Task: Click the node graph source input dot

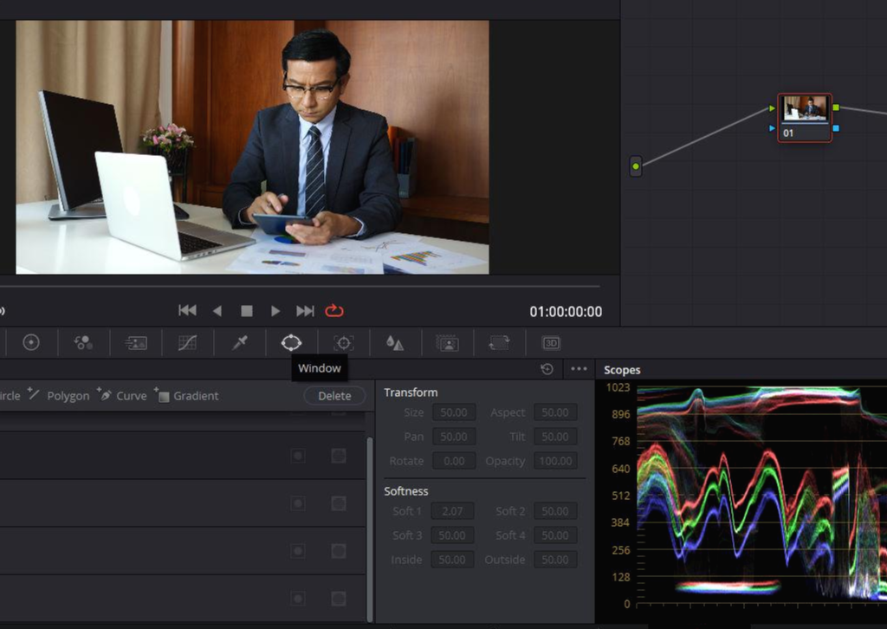Action: pos(636,166)
